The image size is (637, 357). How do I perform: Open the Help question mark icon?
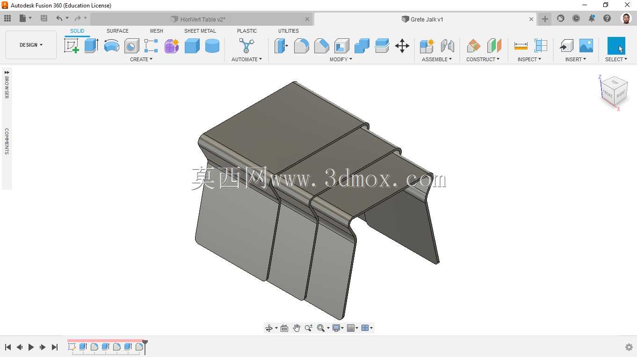pyautogui.click(x=607, y=18)
